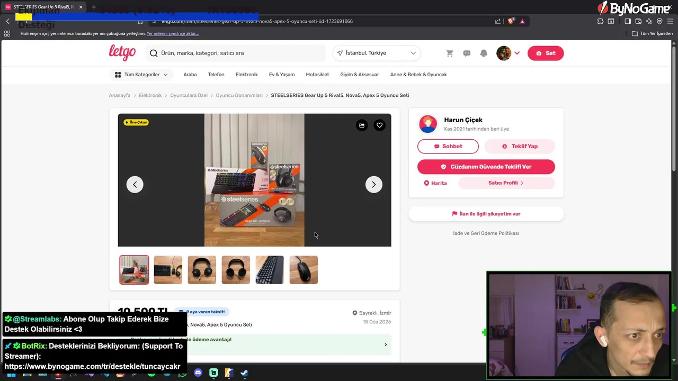The height and width of the screenshot is (381, 678).
Task: Go to Anasayfa breadcrumb
Action: (120, 95)
